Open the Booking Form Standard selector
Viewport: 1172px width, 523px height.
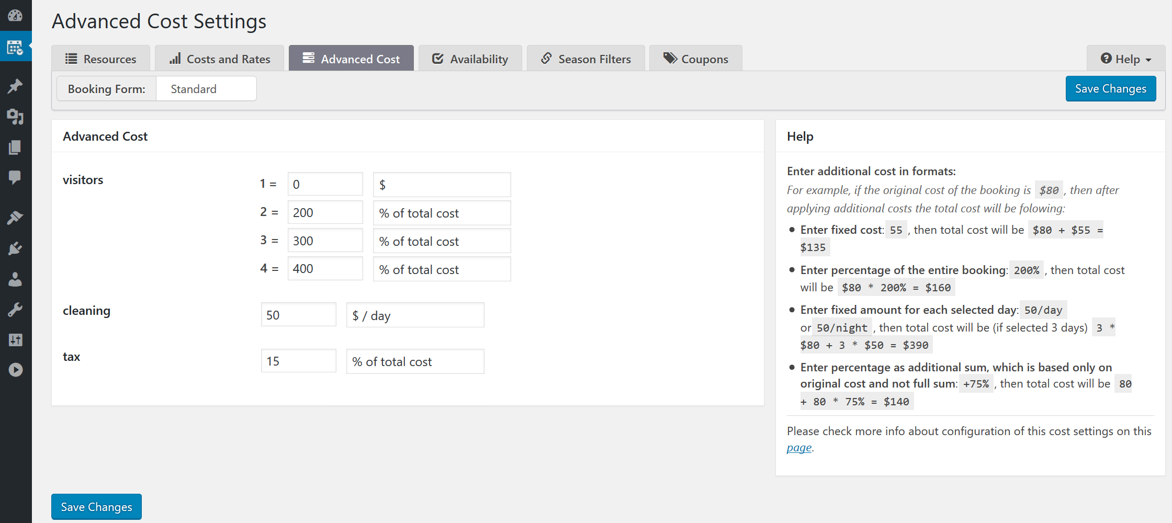pyautogui.click(x=206, y=89)
